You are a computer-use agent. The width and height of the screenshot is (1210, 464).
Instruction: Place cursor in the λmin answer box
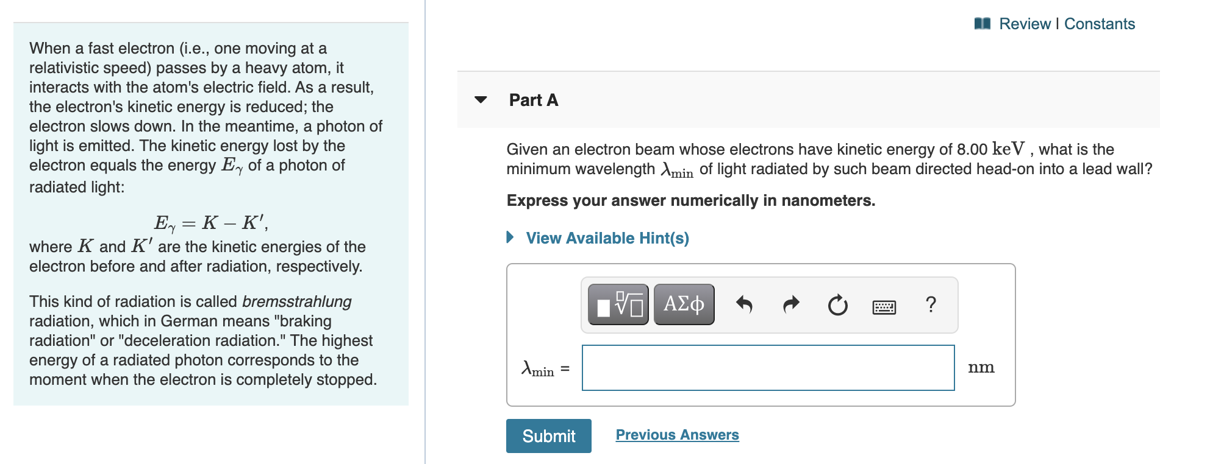coord(767,367)
